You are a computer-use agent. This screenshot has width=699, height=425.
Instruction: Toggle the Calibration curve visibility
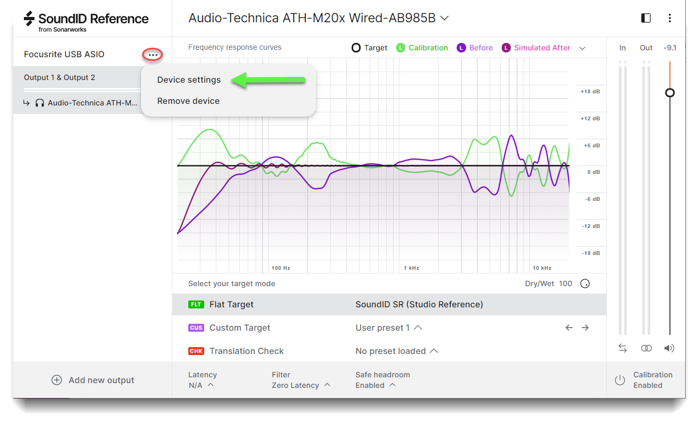(x=422, y=48)
